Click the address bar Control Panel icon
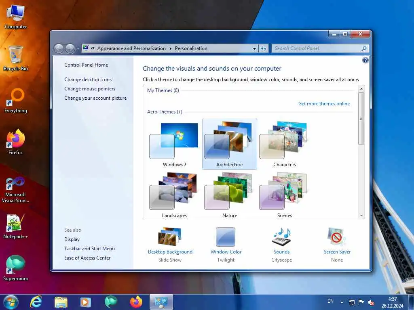414x310 pixels. pyautogui.click(x=86, y=48)
